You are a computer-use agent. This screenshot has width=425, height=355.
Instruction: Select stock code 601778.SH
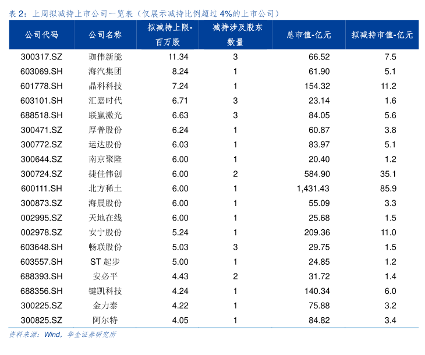click(41, 86)
